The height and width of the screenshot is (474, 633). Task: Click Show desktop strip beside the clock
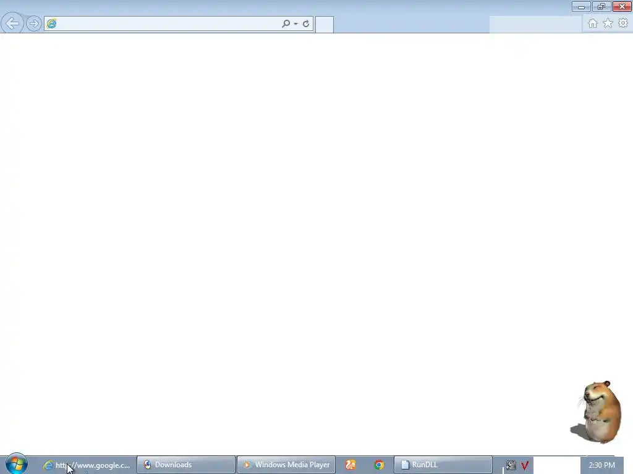[x=629, y=465]
